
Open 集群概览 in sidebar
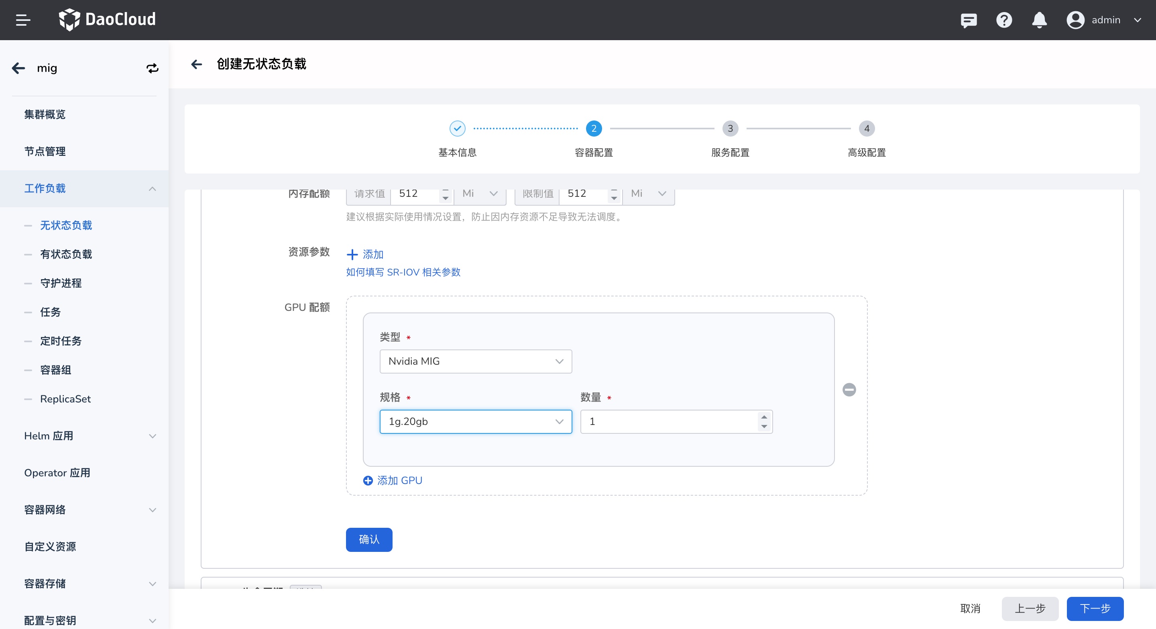[x=45, y=114]
